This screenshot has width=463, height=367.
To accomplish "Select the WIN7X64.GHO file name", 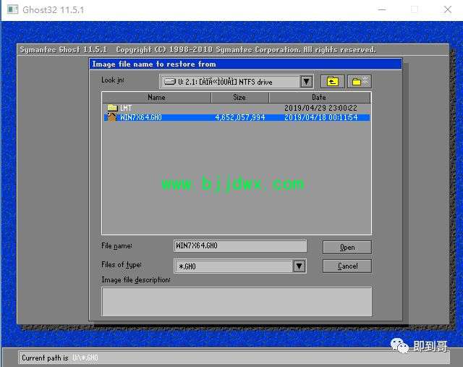I will pos(141,117).
